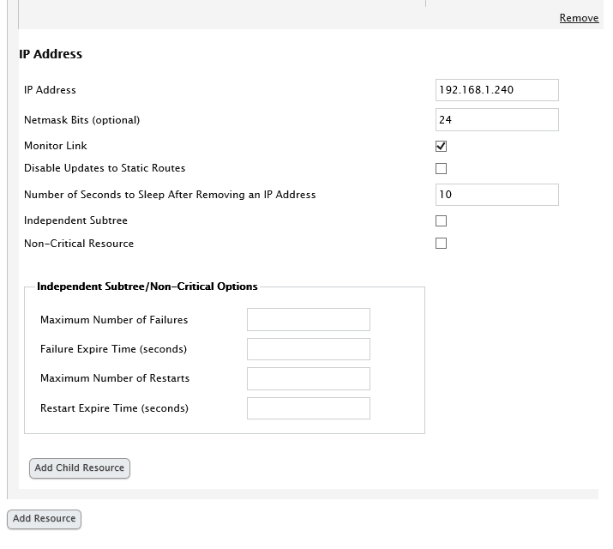The height and width of the screenshot is (549, 613).
Task: Focus the IP Address field containing 192.168.1.240
Action: pyautogui.click(x=496, y=90)
